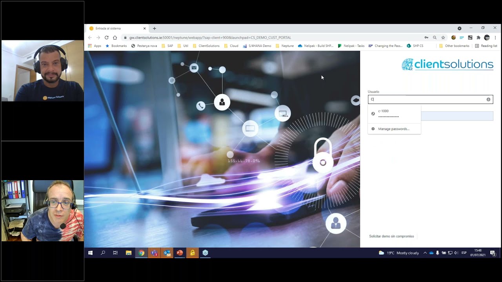Viewport: 502px width, 282px height.
Task: Open the ClientSolutions bookmarks folder
Action: pos(206,46)
